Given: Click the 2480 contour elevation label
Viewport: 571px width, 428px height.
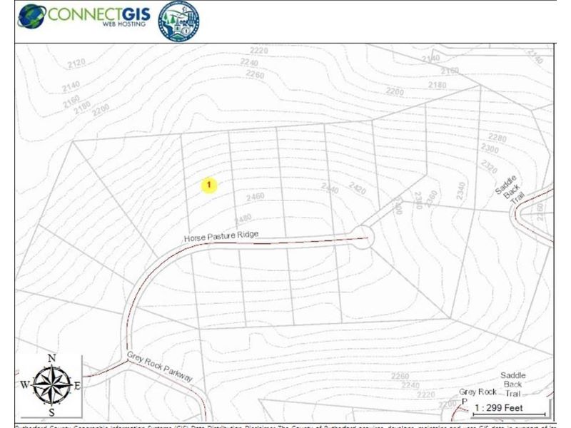Looking at the screenshot, I should click(x=243, y=219).
